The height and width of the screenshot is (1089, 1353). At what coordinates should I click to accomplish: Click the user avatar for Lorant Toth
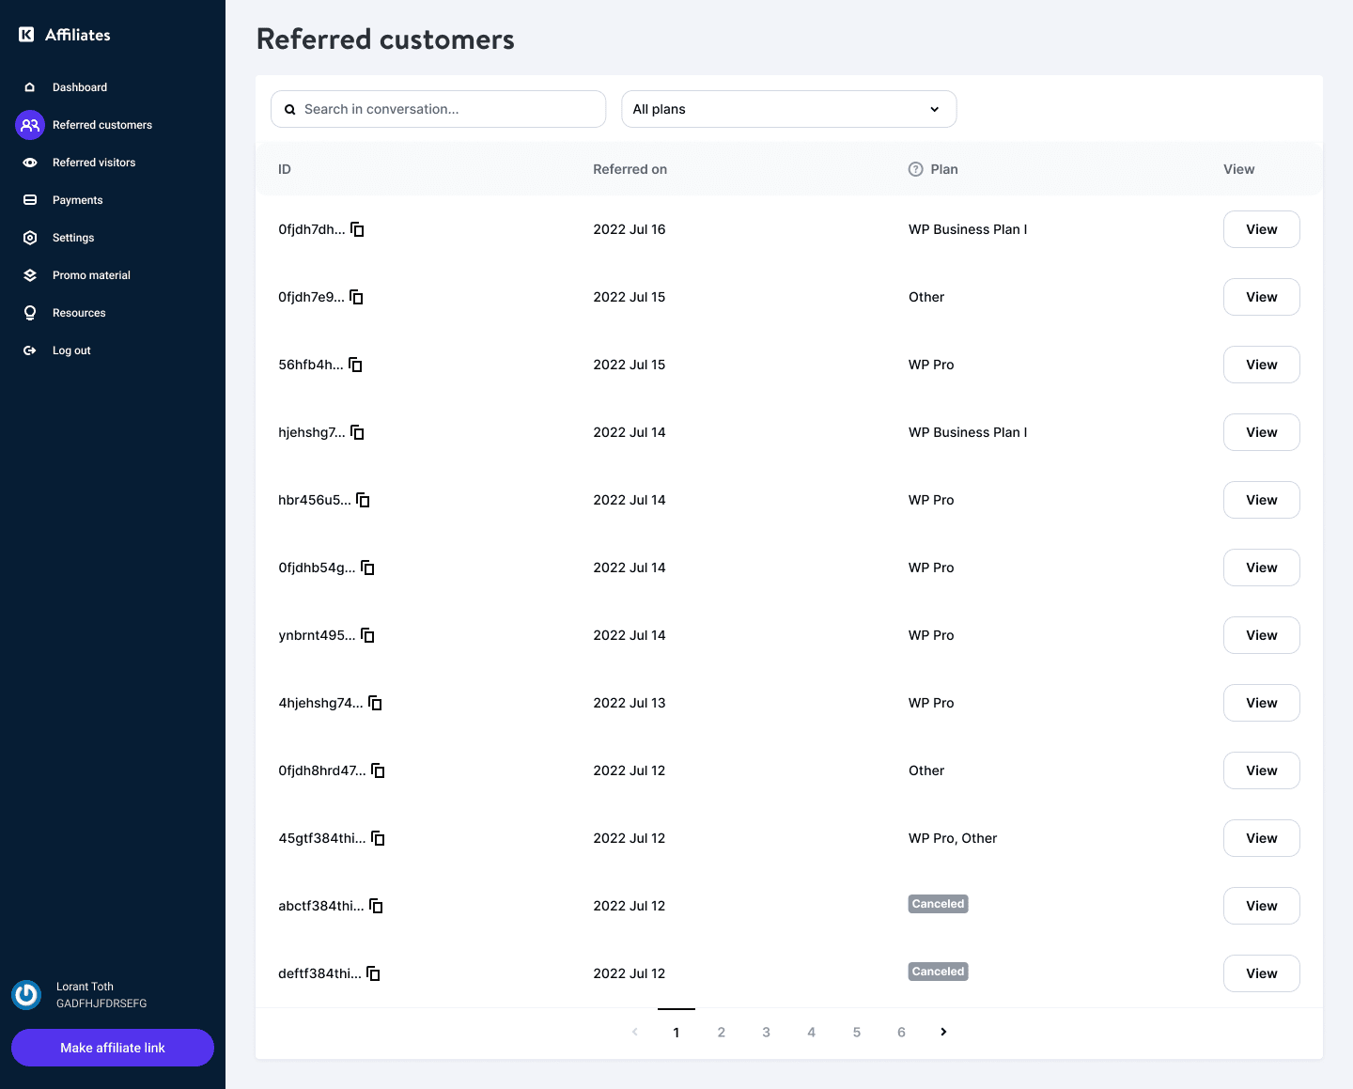(x=26, y=994)
